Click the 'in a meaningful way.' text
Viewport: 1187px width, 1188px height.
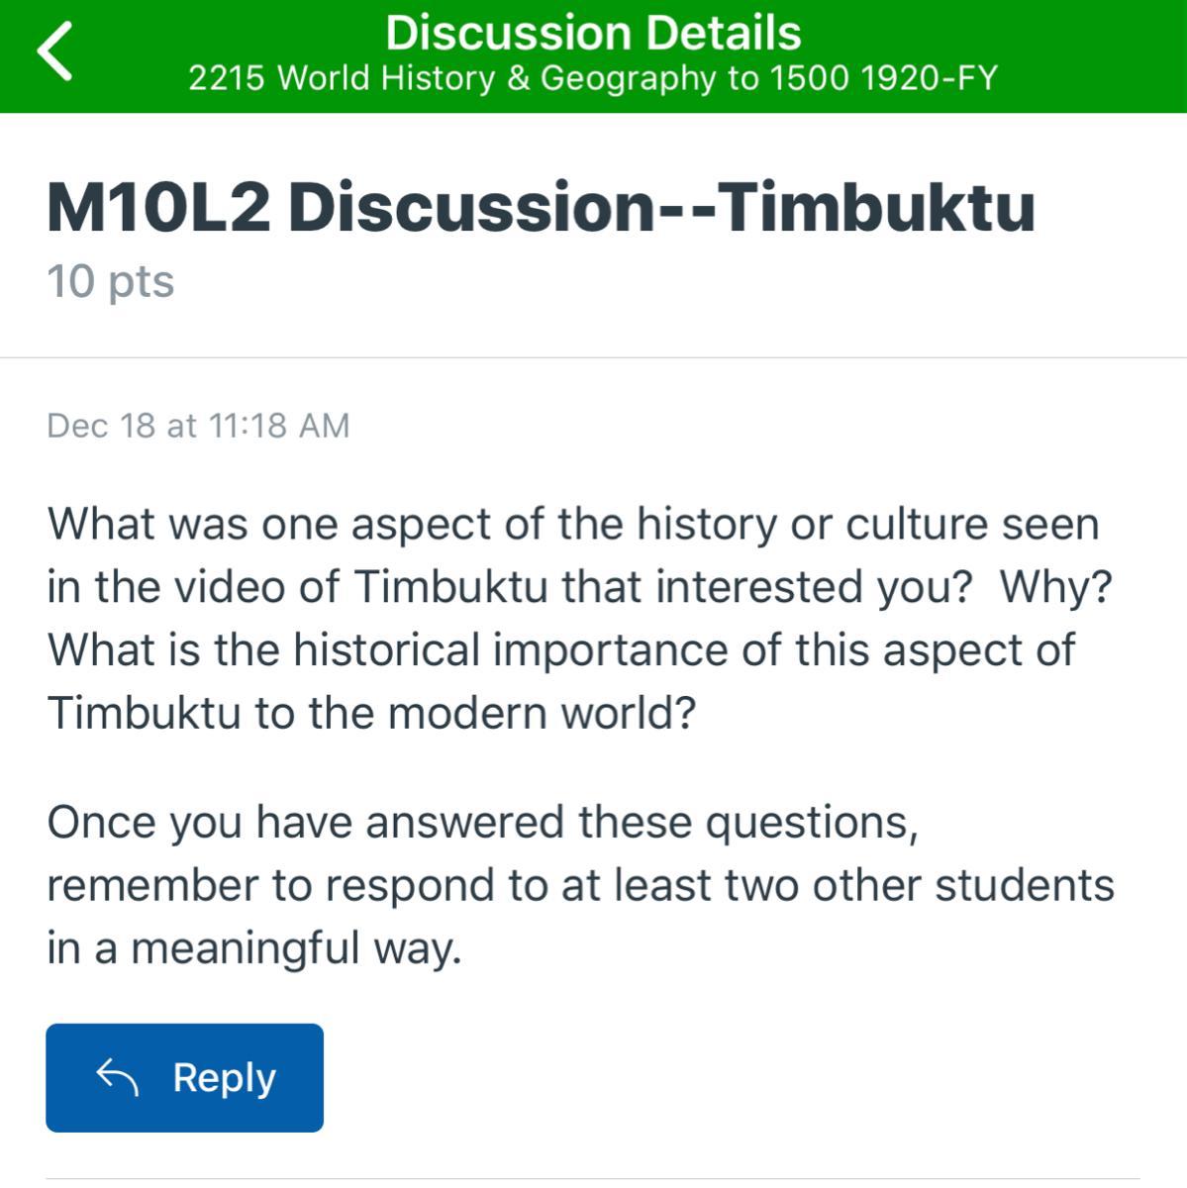point(254,948)
